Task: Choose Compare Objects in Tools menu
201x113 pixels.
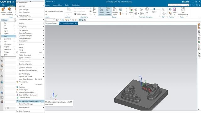Action: 30,98
